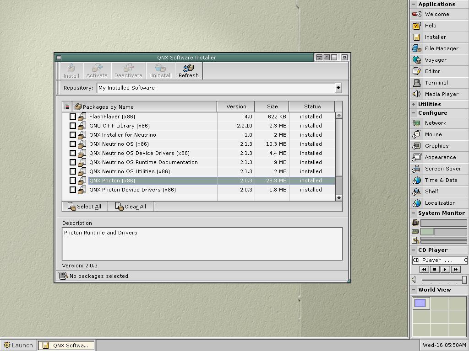Expand the Utilities shelf group
Image resolution: width=469 pixels, height=351 pixels.
coord(414,104)
